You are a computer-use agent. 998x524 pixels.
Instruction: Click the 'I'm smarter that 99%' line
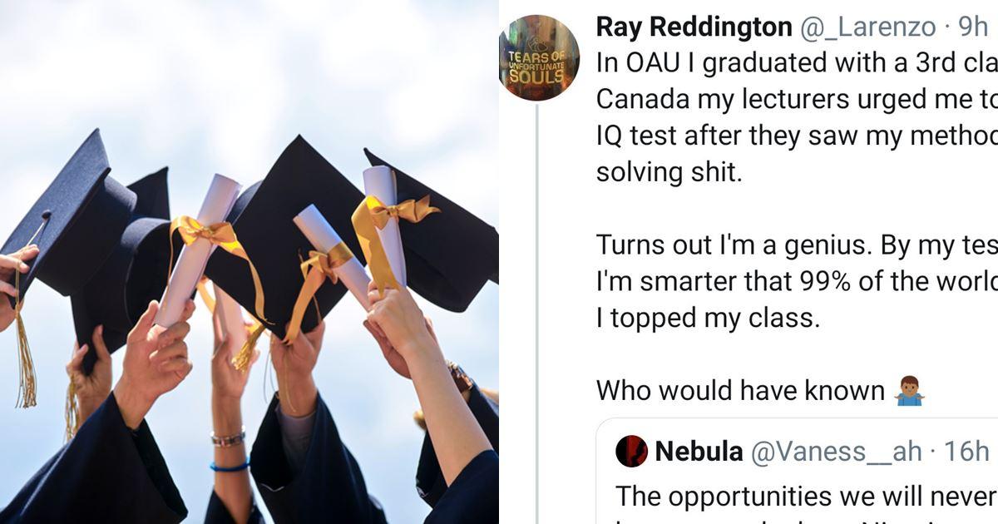[x=796, y=282]
